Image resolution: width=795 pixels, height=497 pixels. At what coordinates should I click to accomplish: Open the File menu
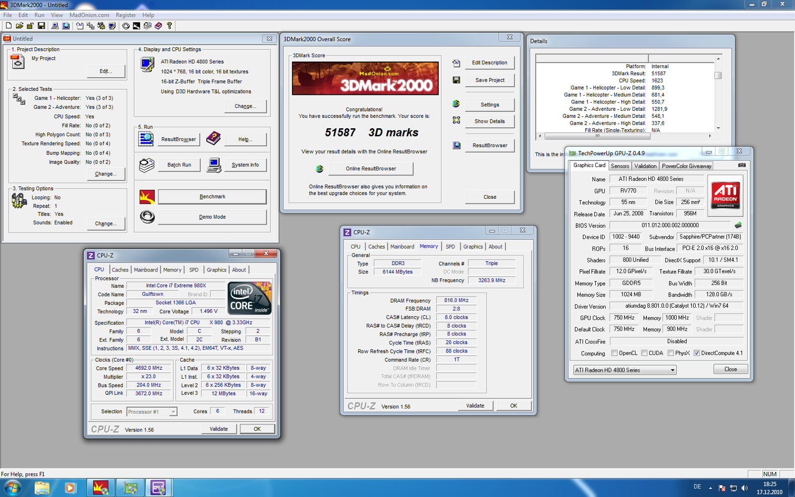7,15
